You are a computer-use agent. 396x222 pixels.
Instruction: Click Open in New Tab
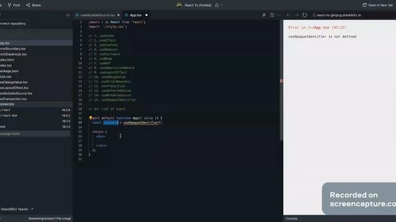click(x=377, y=5)
